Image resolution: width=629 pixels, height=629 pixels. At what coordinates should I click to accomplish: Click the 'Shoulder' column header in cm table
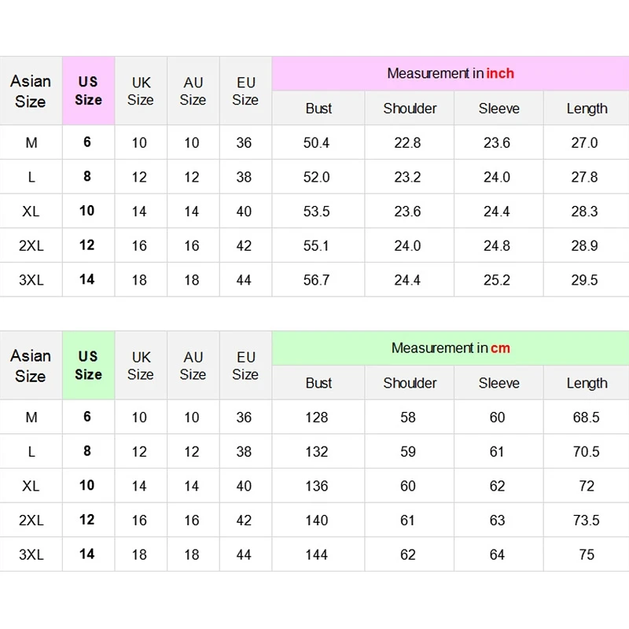point(410,383)
